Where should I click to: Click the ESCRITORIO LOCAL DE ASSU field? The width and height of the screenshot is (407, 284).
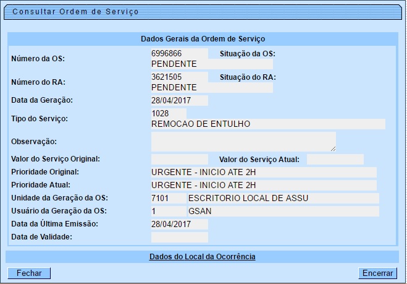[x=283, y=198]
